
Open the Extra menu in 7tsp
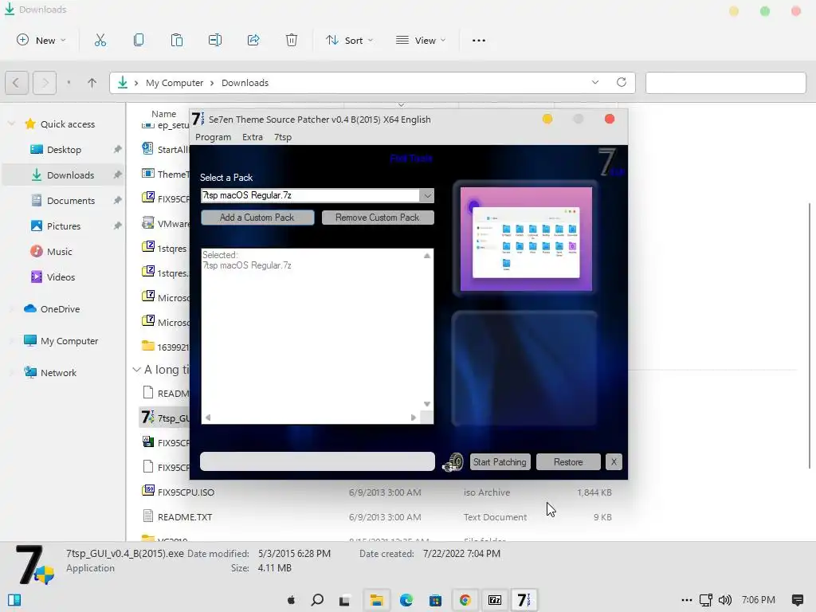tap(253, 137)
